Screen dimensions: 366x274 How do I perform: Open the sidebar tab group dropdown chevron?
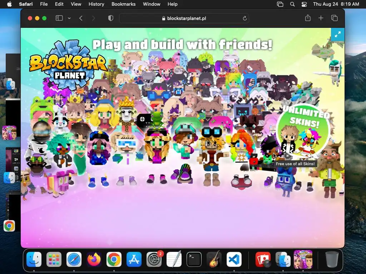tap(69, 18)
